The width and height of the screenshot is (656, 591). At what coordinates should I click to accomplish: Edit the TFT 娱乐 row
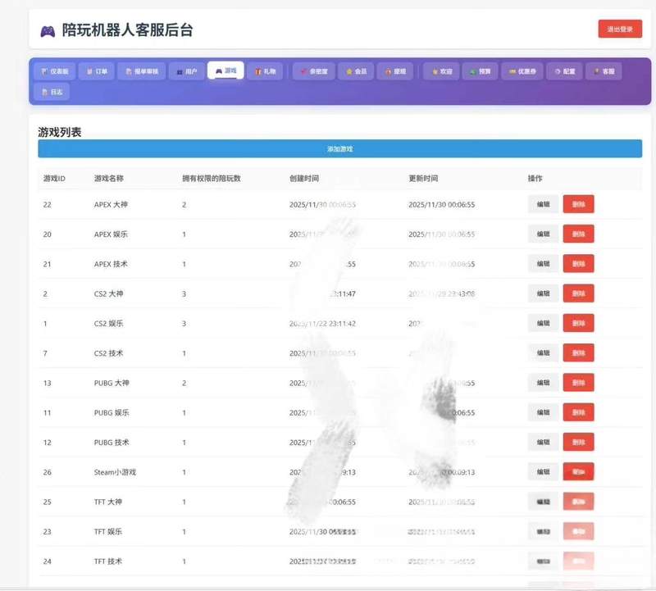(x=543, y=531)
